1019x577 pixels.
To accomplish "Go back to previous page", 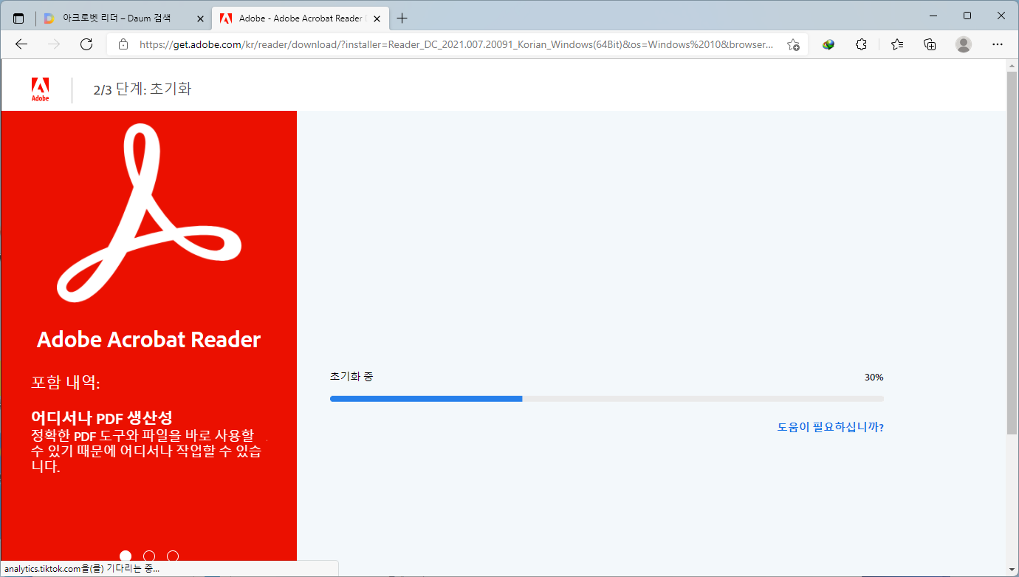I will (x=21, y=44).
